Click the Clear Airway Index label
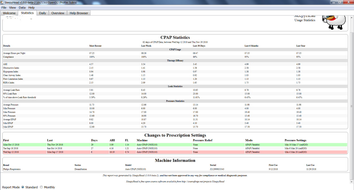The width and height of the screenshot is (354, 190). point(12,75)
